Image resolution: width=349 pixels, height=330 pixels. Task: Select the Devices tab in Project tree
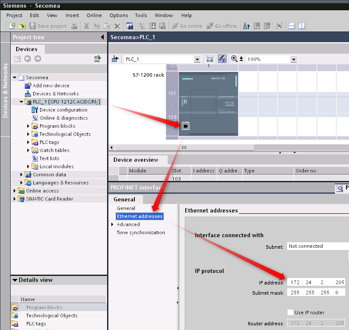point(27,49)
